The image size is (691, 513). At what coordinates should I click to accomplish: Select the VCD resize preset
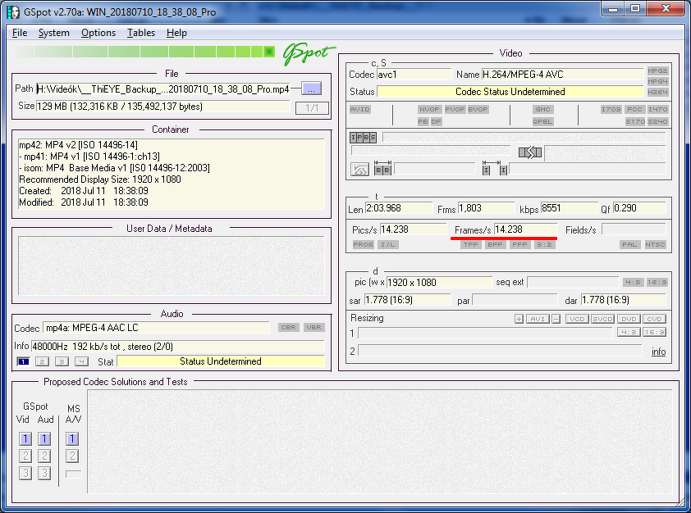(577, 319)
